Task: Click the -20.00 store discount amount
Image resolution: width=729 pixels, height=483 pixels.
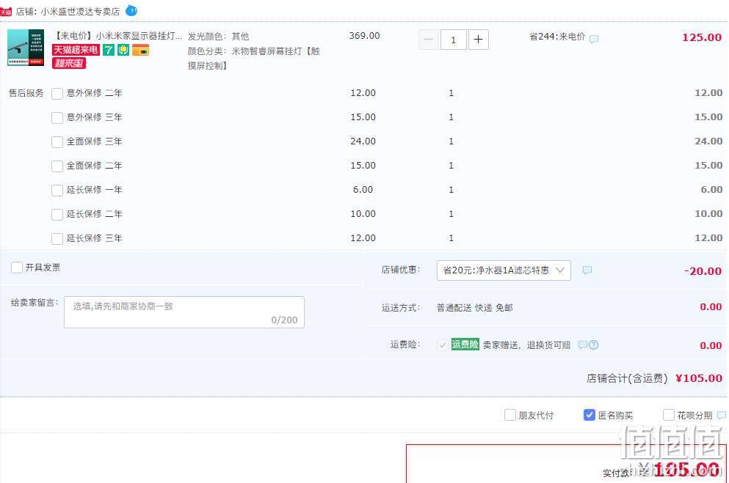Action: (x=703, y=271)
